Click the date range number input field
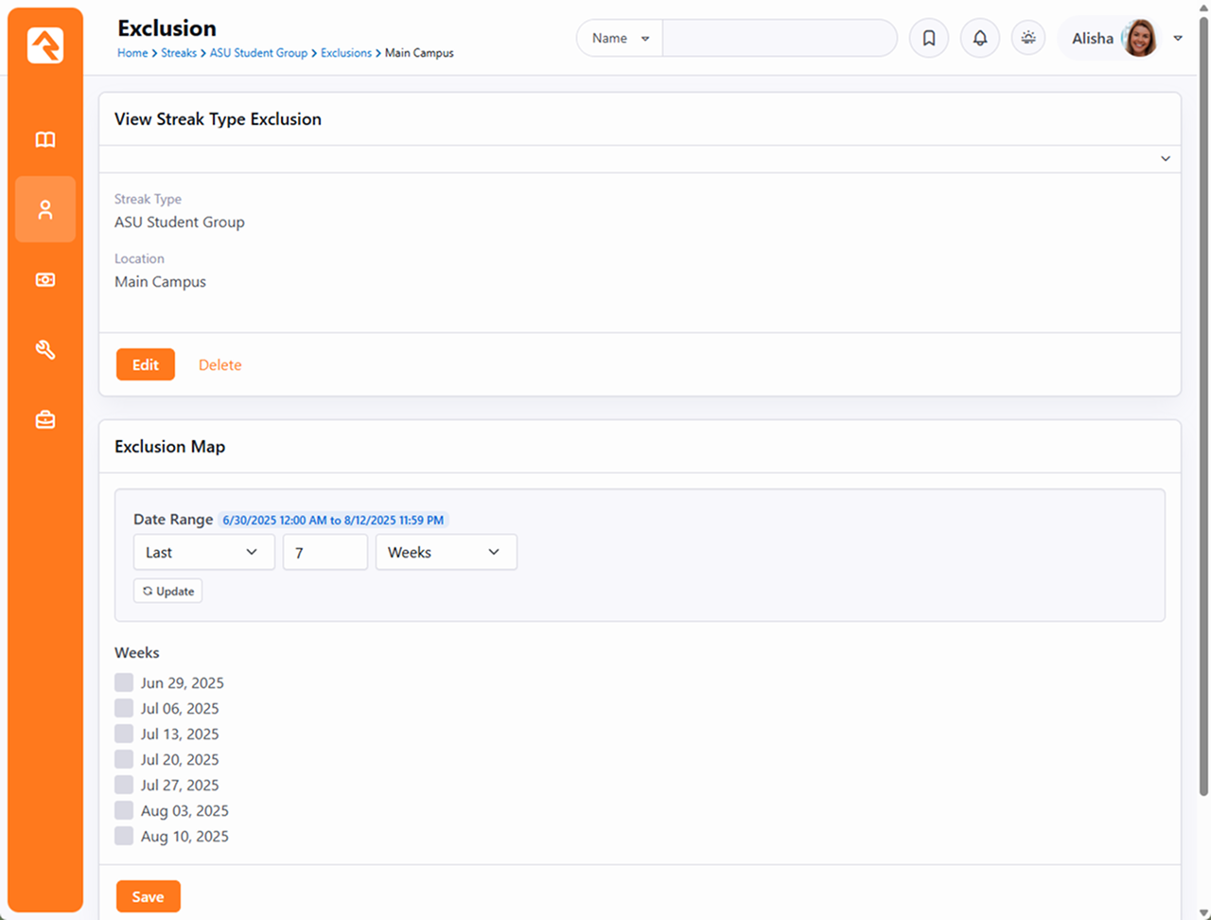 pos(325,552)
